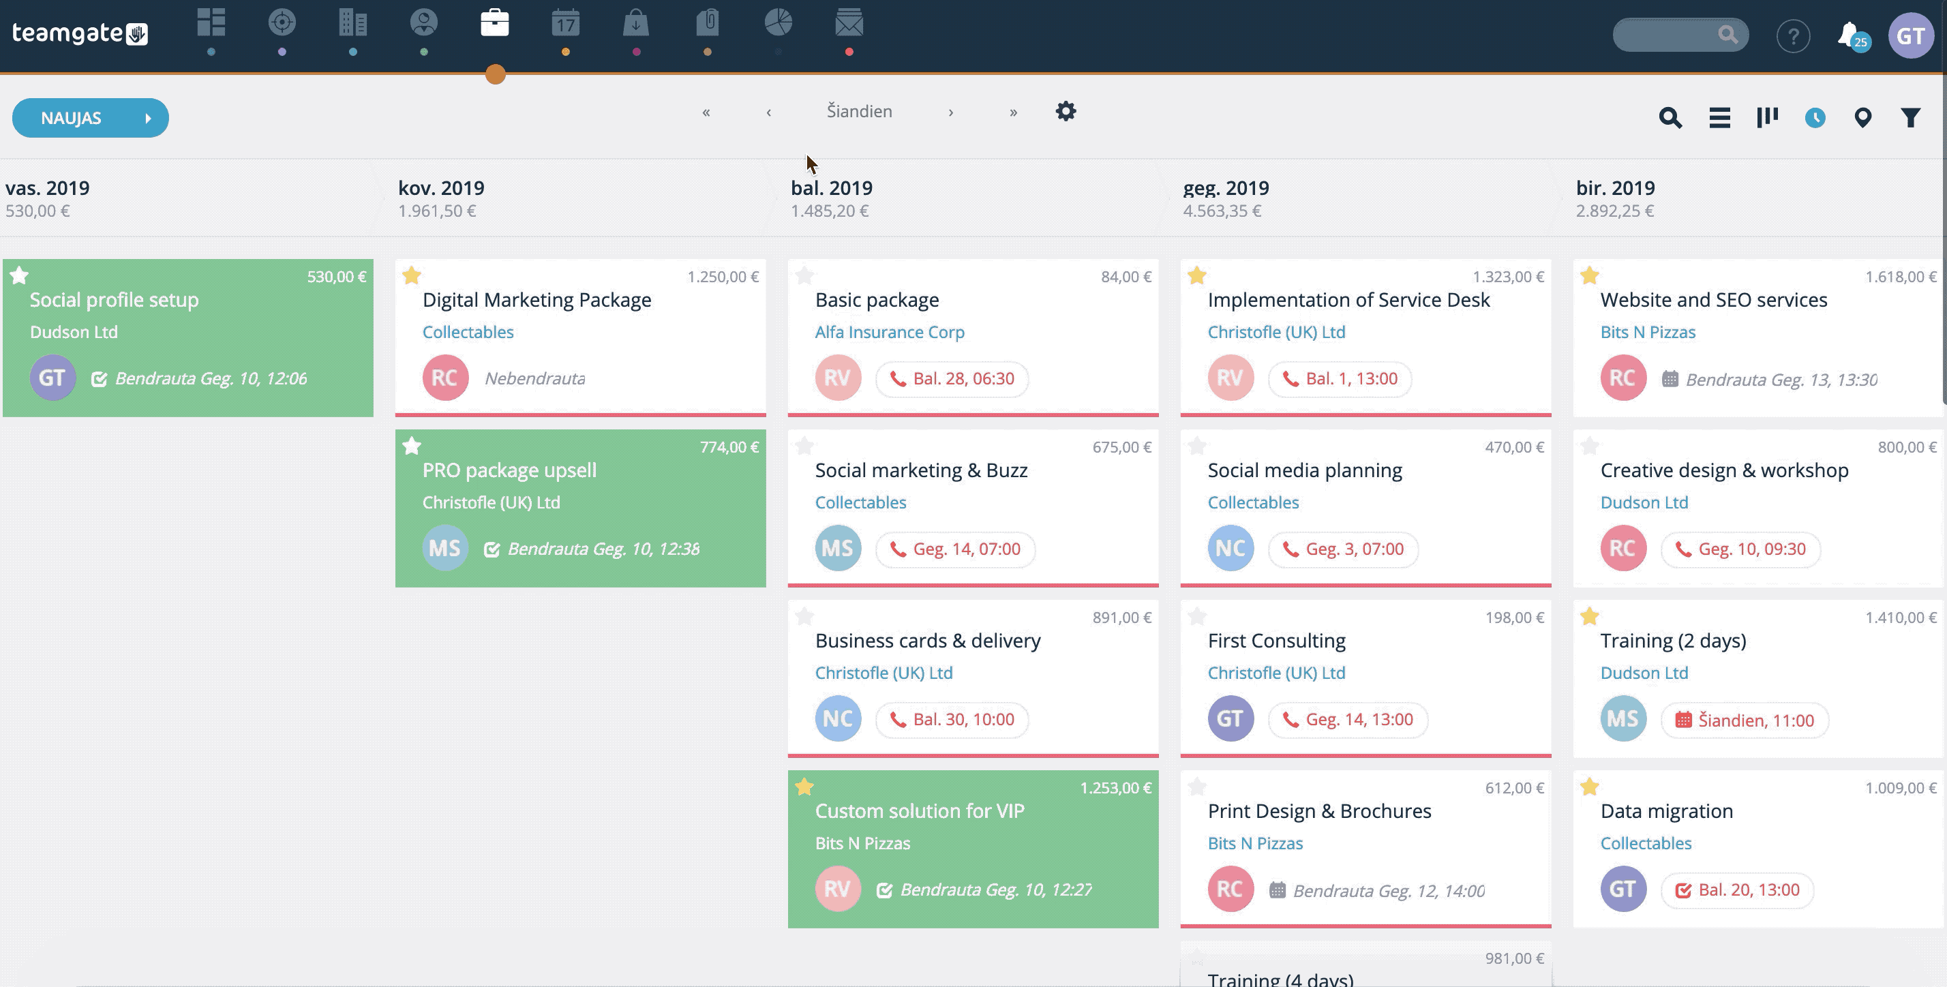Open the Business cards & delivery deal
The image size is (1947, 987).
click(927, 641)
